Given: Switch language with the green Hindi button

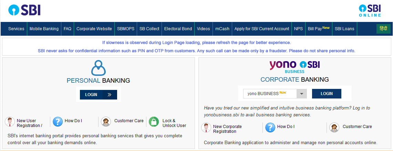Looking at the screenshot, I should (383, 29).
